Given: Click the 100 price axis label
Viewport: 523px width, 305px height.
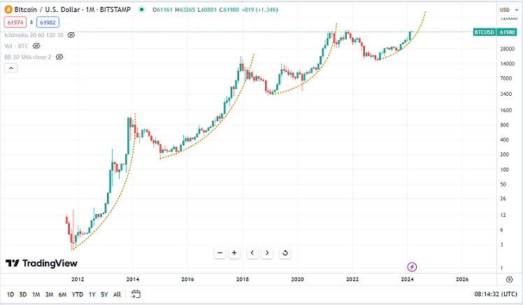Looking at the screenshot, I should 504,169.
